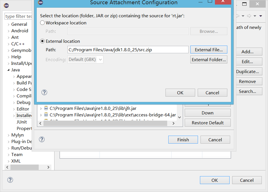Collapse the Java preferences tree node

pyautogui.click(x=8, y=70)
